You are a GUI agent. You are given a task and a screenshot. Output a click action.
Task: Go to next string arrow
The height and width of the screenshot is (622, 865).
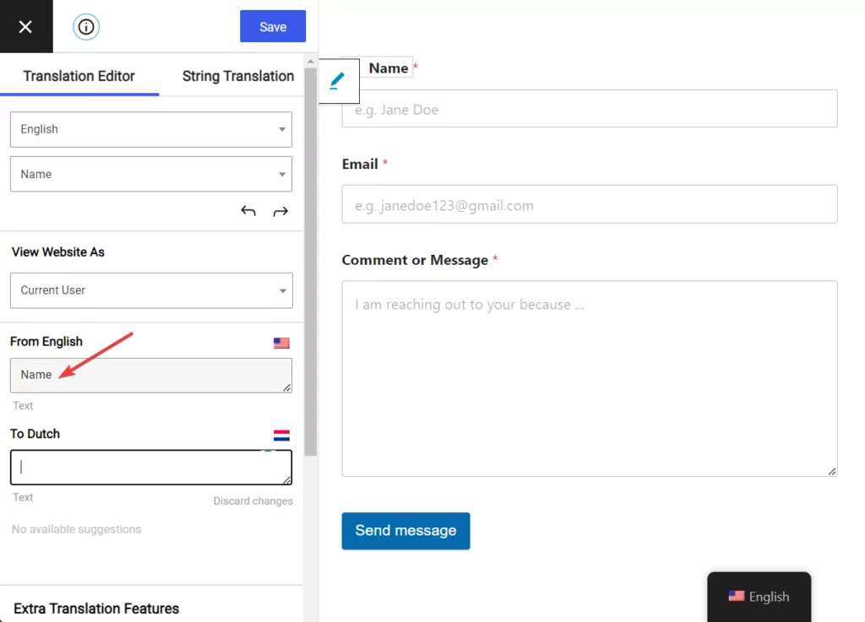(280, 211)
